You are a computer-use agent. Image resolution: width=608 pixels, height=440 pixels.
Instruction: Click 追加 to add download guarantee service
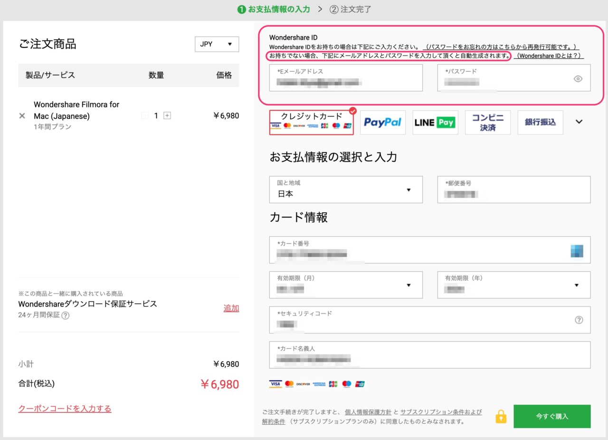coord(231,308)
